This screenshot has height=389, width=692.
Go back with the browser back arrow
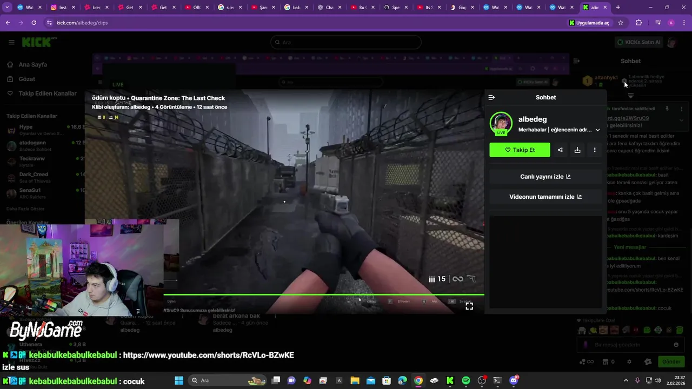pyautogui.click(x=8, y=23)
